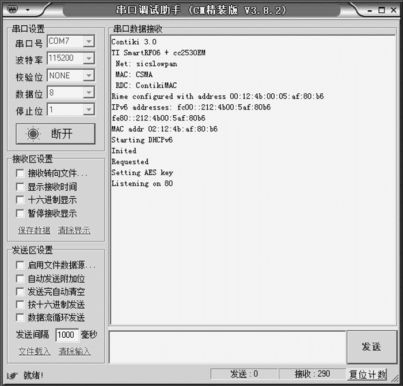The width and height of the screenshot is (403, 386).
Task: Toggle 显示接收时间 checkbox
Action: (20, 187)
